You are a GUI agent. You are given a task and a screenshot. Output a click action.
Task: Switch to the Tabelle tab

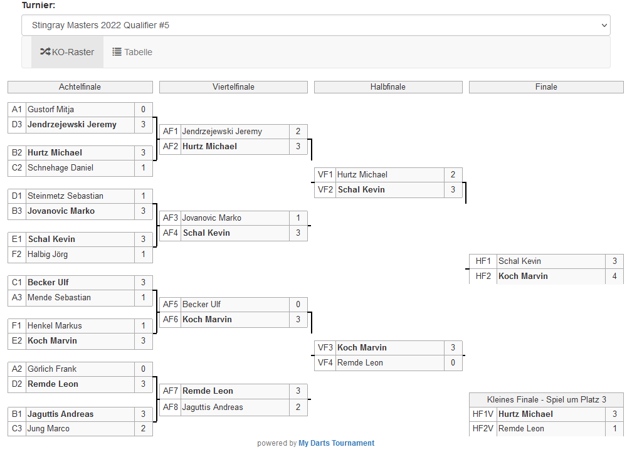click(132, 52)
